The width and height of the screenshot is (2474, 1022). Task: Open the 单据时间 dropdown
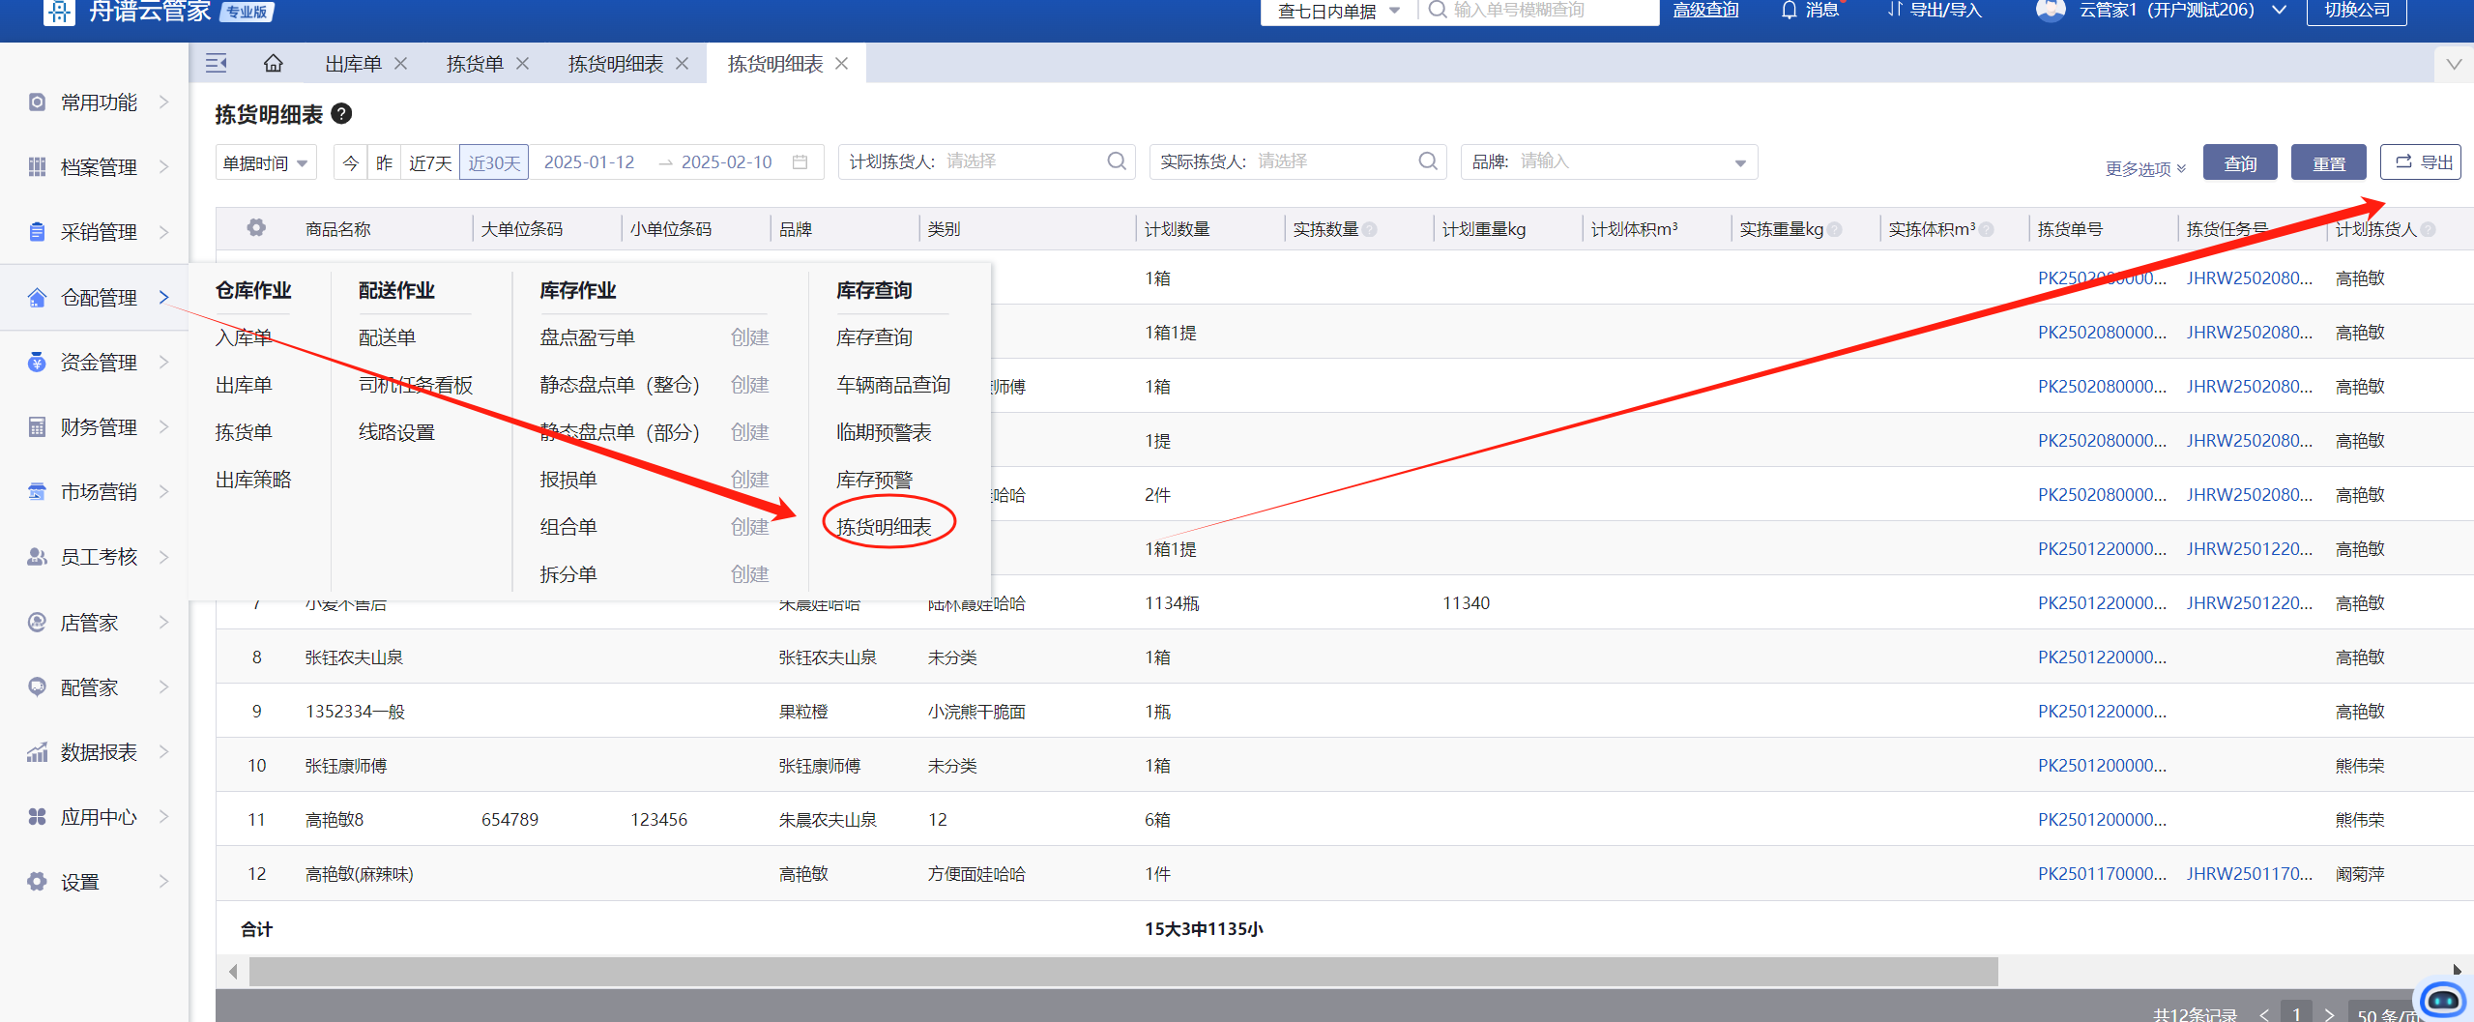coord(266,162)
